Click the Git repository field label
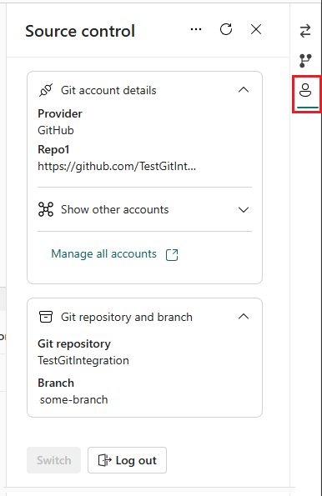322x496 pixels. pyautogui.click(x=74, y=343)
